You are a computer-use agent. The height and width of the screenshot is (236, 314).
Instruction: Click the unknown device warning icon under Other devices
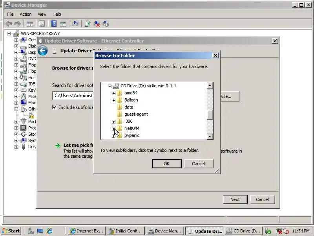(31, 115)
